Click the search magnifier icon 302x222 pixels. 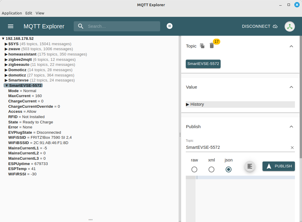(81, 26)
